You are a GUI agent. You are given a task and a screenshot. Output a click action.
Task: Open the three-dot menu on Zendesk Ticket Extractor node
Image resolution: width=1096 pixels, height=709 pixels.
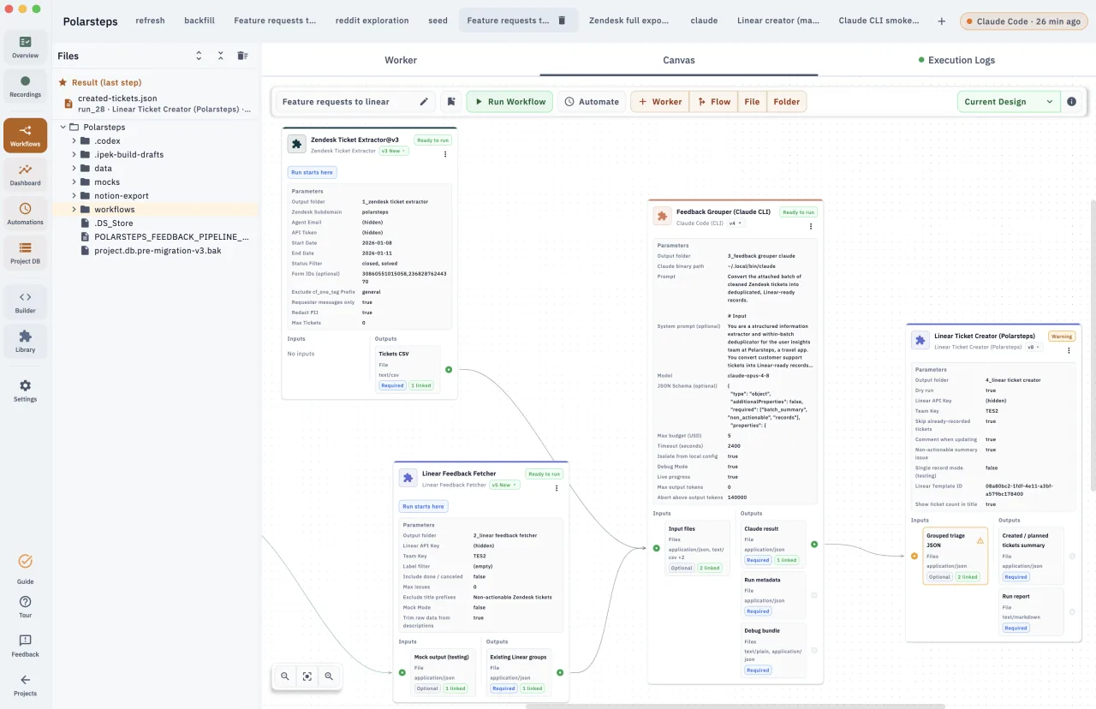point(445,154)
